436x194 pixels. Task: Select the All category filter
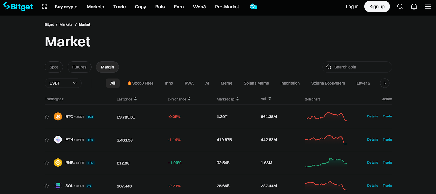coord(113,83)
